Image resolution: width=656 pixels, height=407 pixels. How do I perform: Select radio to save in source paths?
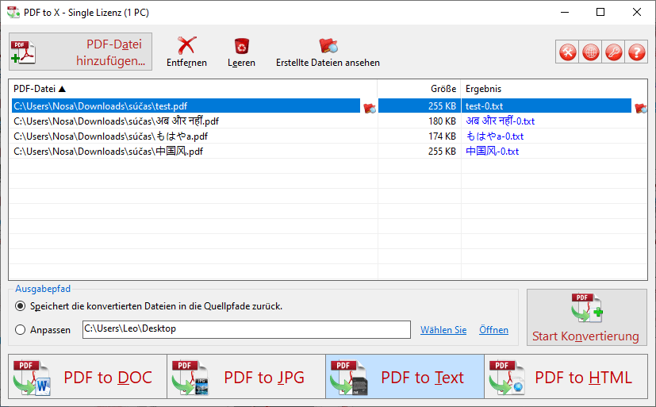20,306
